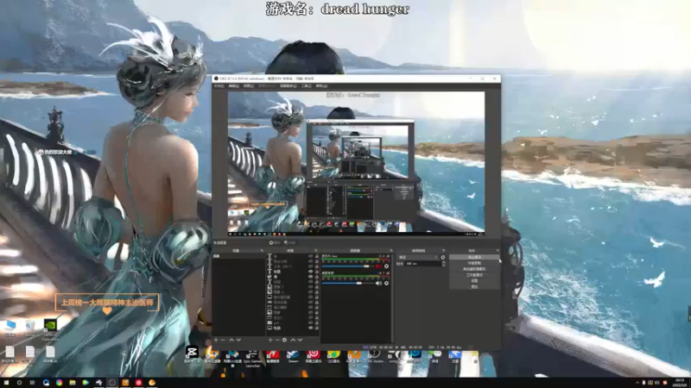
Task: Pop out the Sources dock via its header icon
Action: (x=316, y=251)
